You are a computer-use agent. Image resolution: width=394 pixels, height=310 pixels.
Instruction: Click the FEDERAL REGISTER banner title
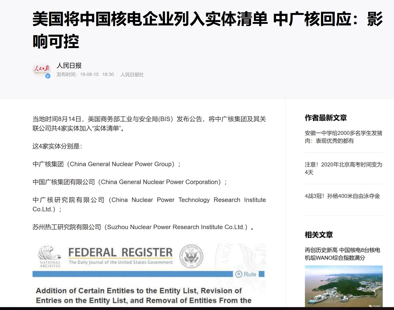(120, 253)
